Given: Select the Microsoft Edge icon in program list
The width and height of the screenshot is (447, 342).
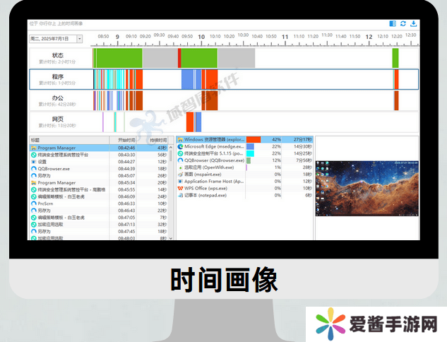Looking at the screenshot, I should (x=181, y=146).
